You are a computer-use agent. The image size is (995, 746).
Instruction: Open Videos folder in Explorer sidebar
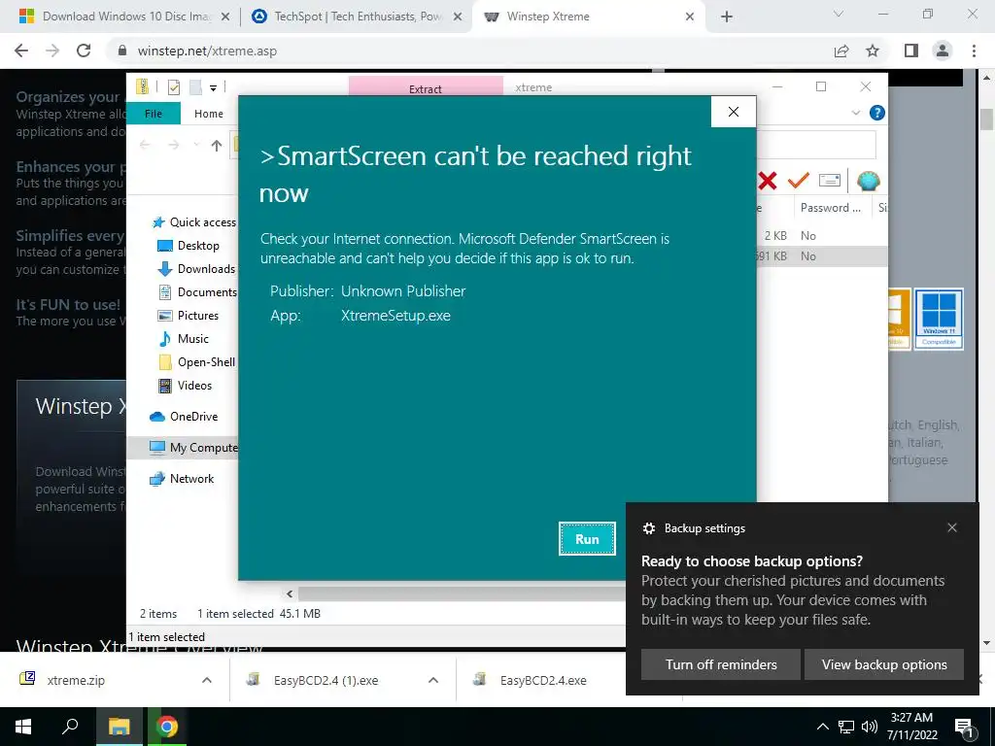(185, 385)
